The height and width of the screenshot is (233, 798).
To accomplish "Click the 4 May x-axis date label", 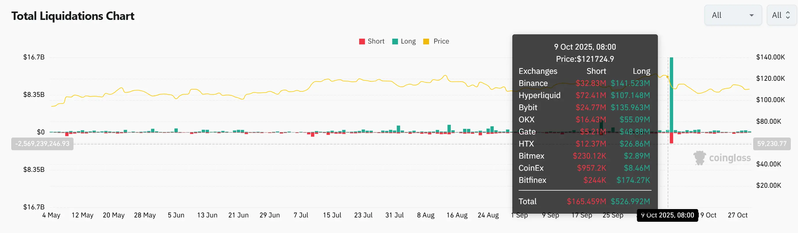I will point(51,215).
